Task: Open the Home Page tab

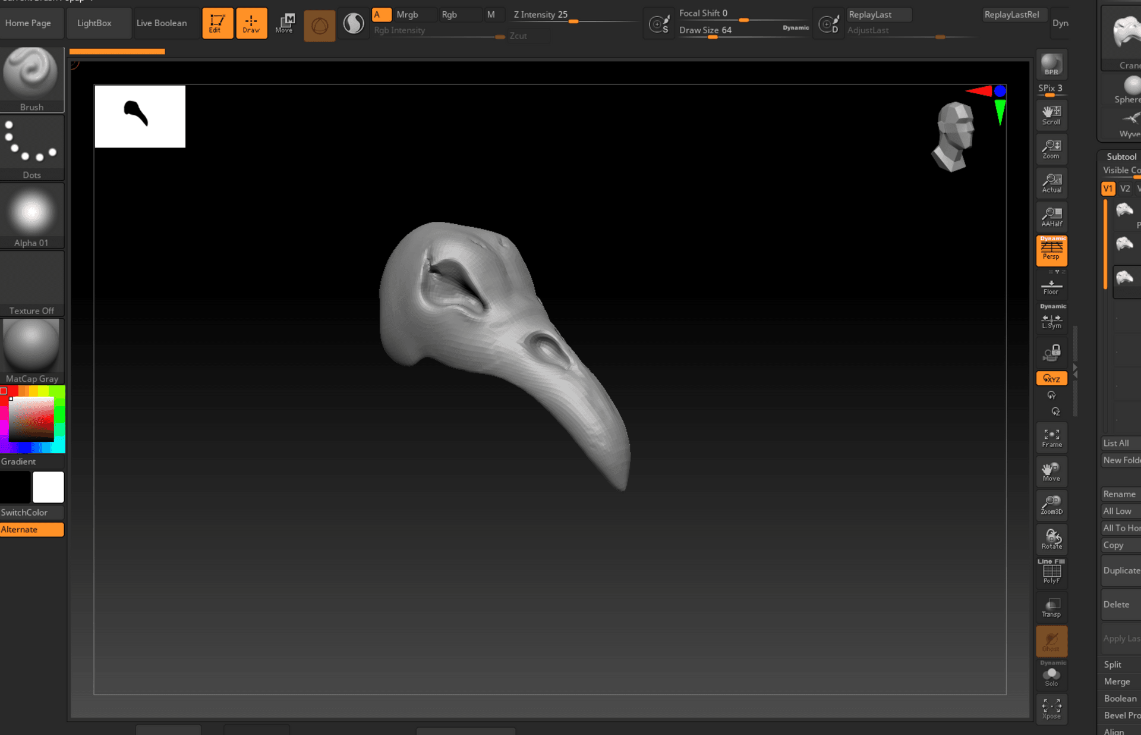Action: (x=29, y=23)
